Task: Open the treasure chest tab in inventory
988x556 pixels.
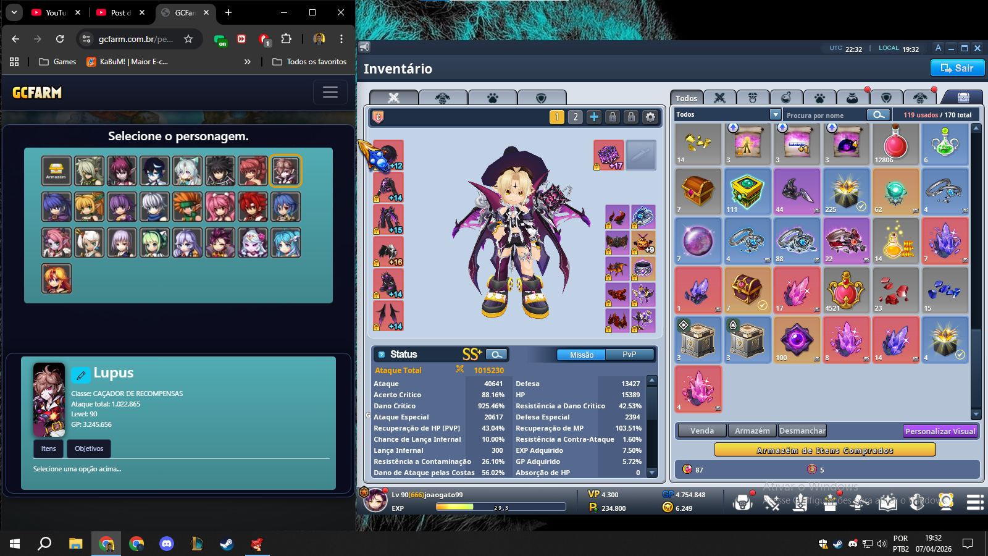Action: click(x=963, y=98)
